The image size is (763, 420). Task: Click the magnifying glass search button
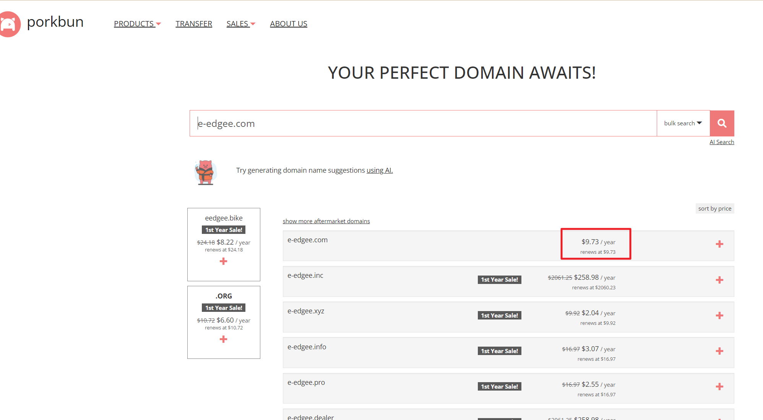tap(722, 123)
